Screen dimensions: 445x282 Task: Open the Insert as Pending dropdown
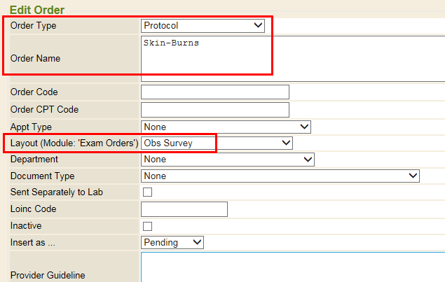pos(172,243)
